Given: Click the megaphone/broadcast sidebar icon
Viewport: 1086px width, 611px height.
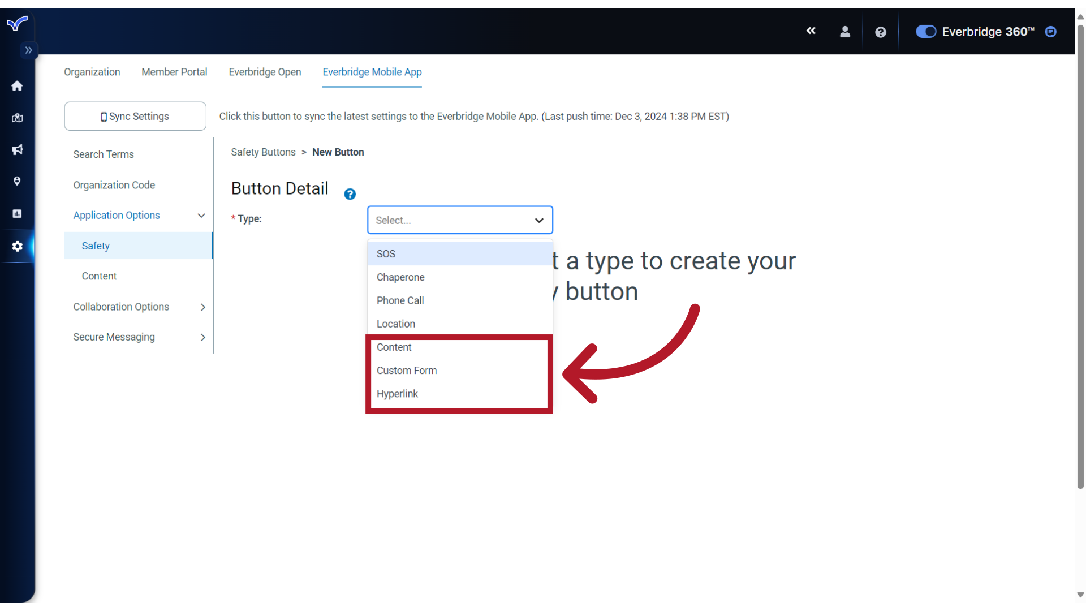Looking at the screenshot, I should pyautogui.click(x=17, y=149).
